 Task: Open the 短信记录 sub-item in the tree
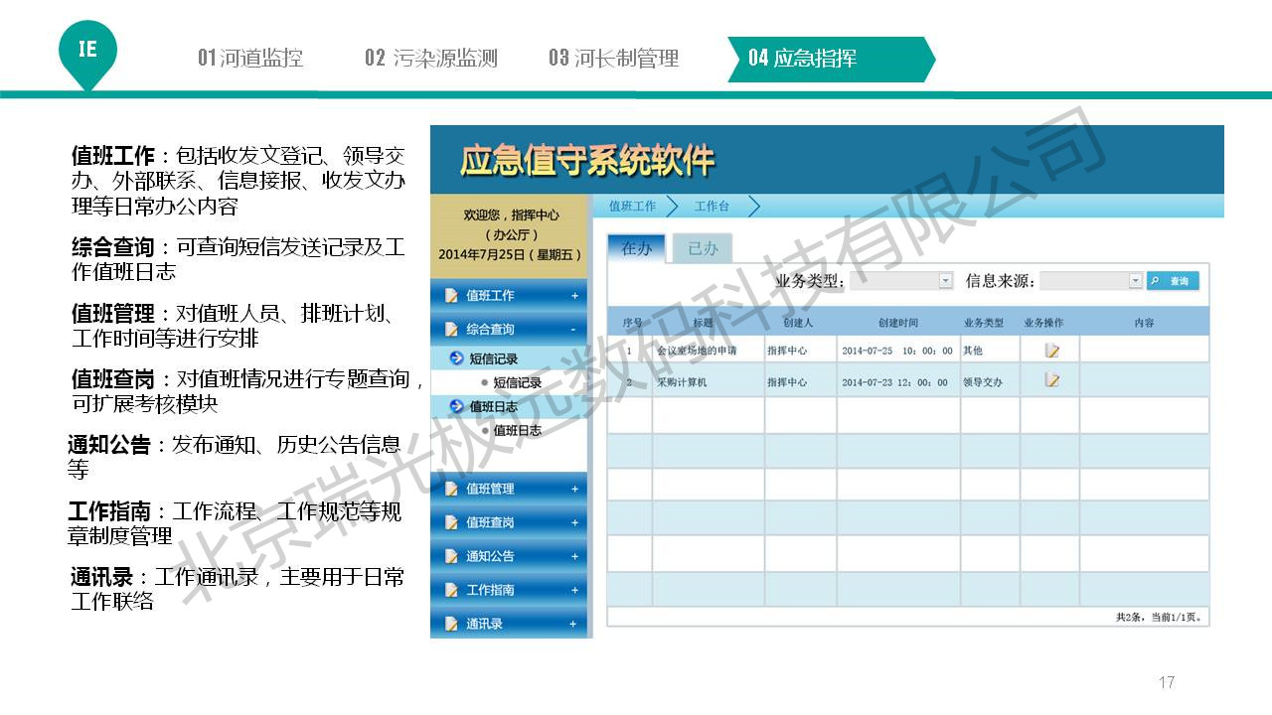[x=517, y=382]
